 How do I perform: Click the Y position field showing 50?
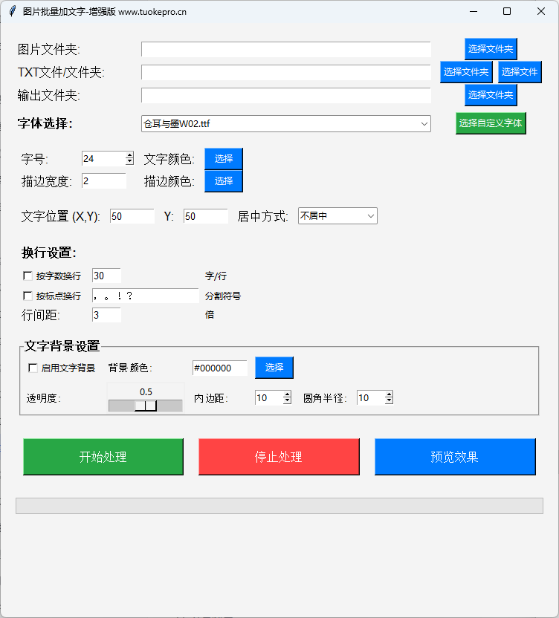205,216
